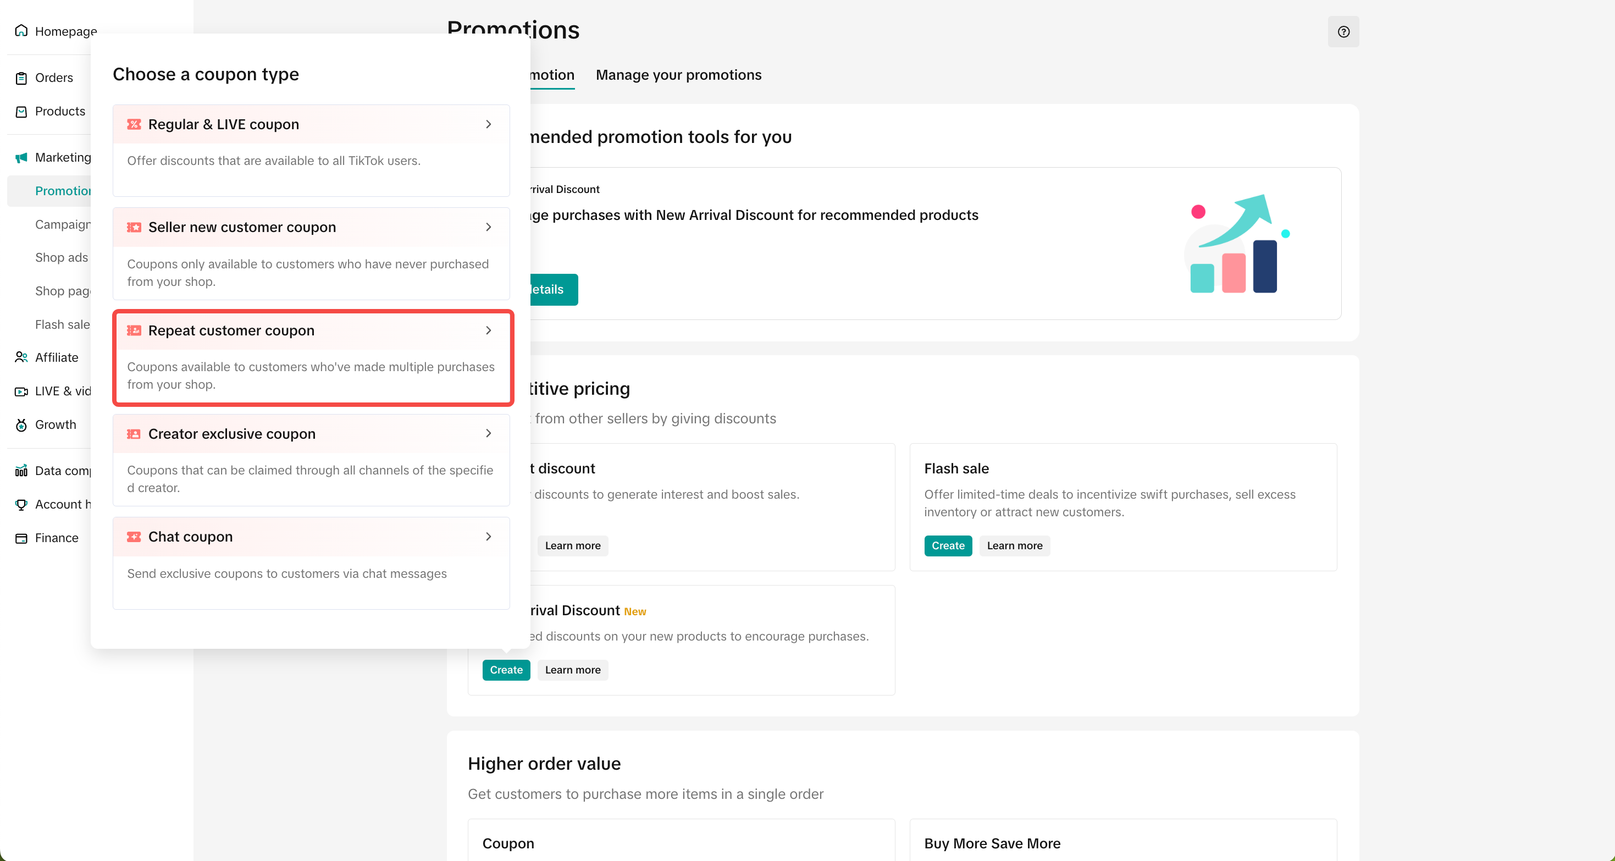Expand Repeat customer coupon chevron

pyautogui.click(x=488, y=330)
